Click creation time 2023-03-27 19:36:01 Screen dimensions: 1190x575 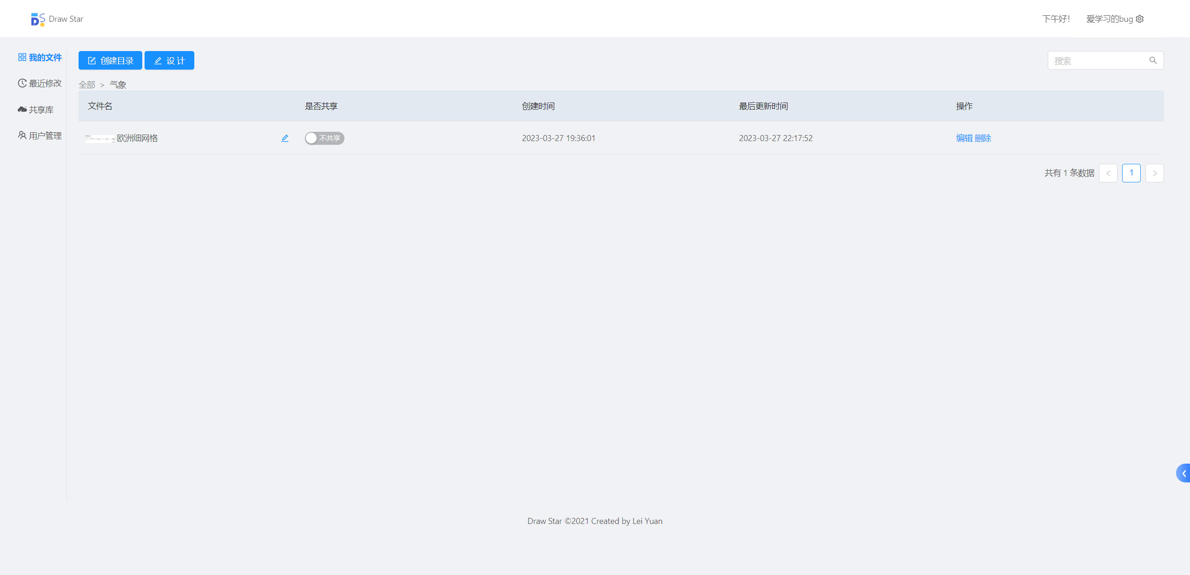pyautogui.click(x=559, y=138)
